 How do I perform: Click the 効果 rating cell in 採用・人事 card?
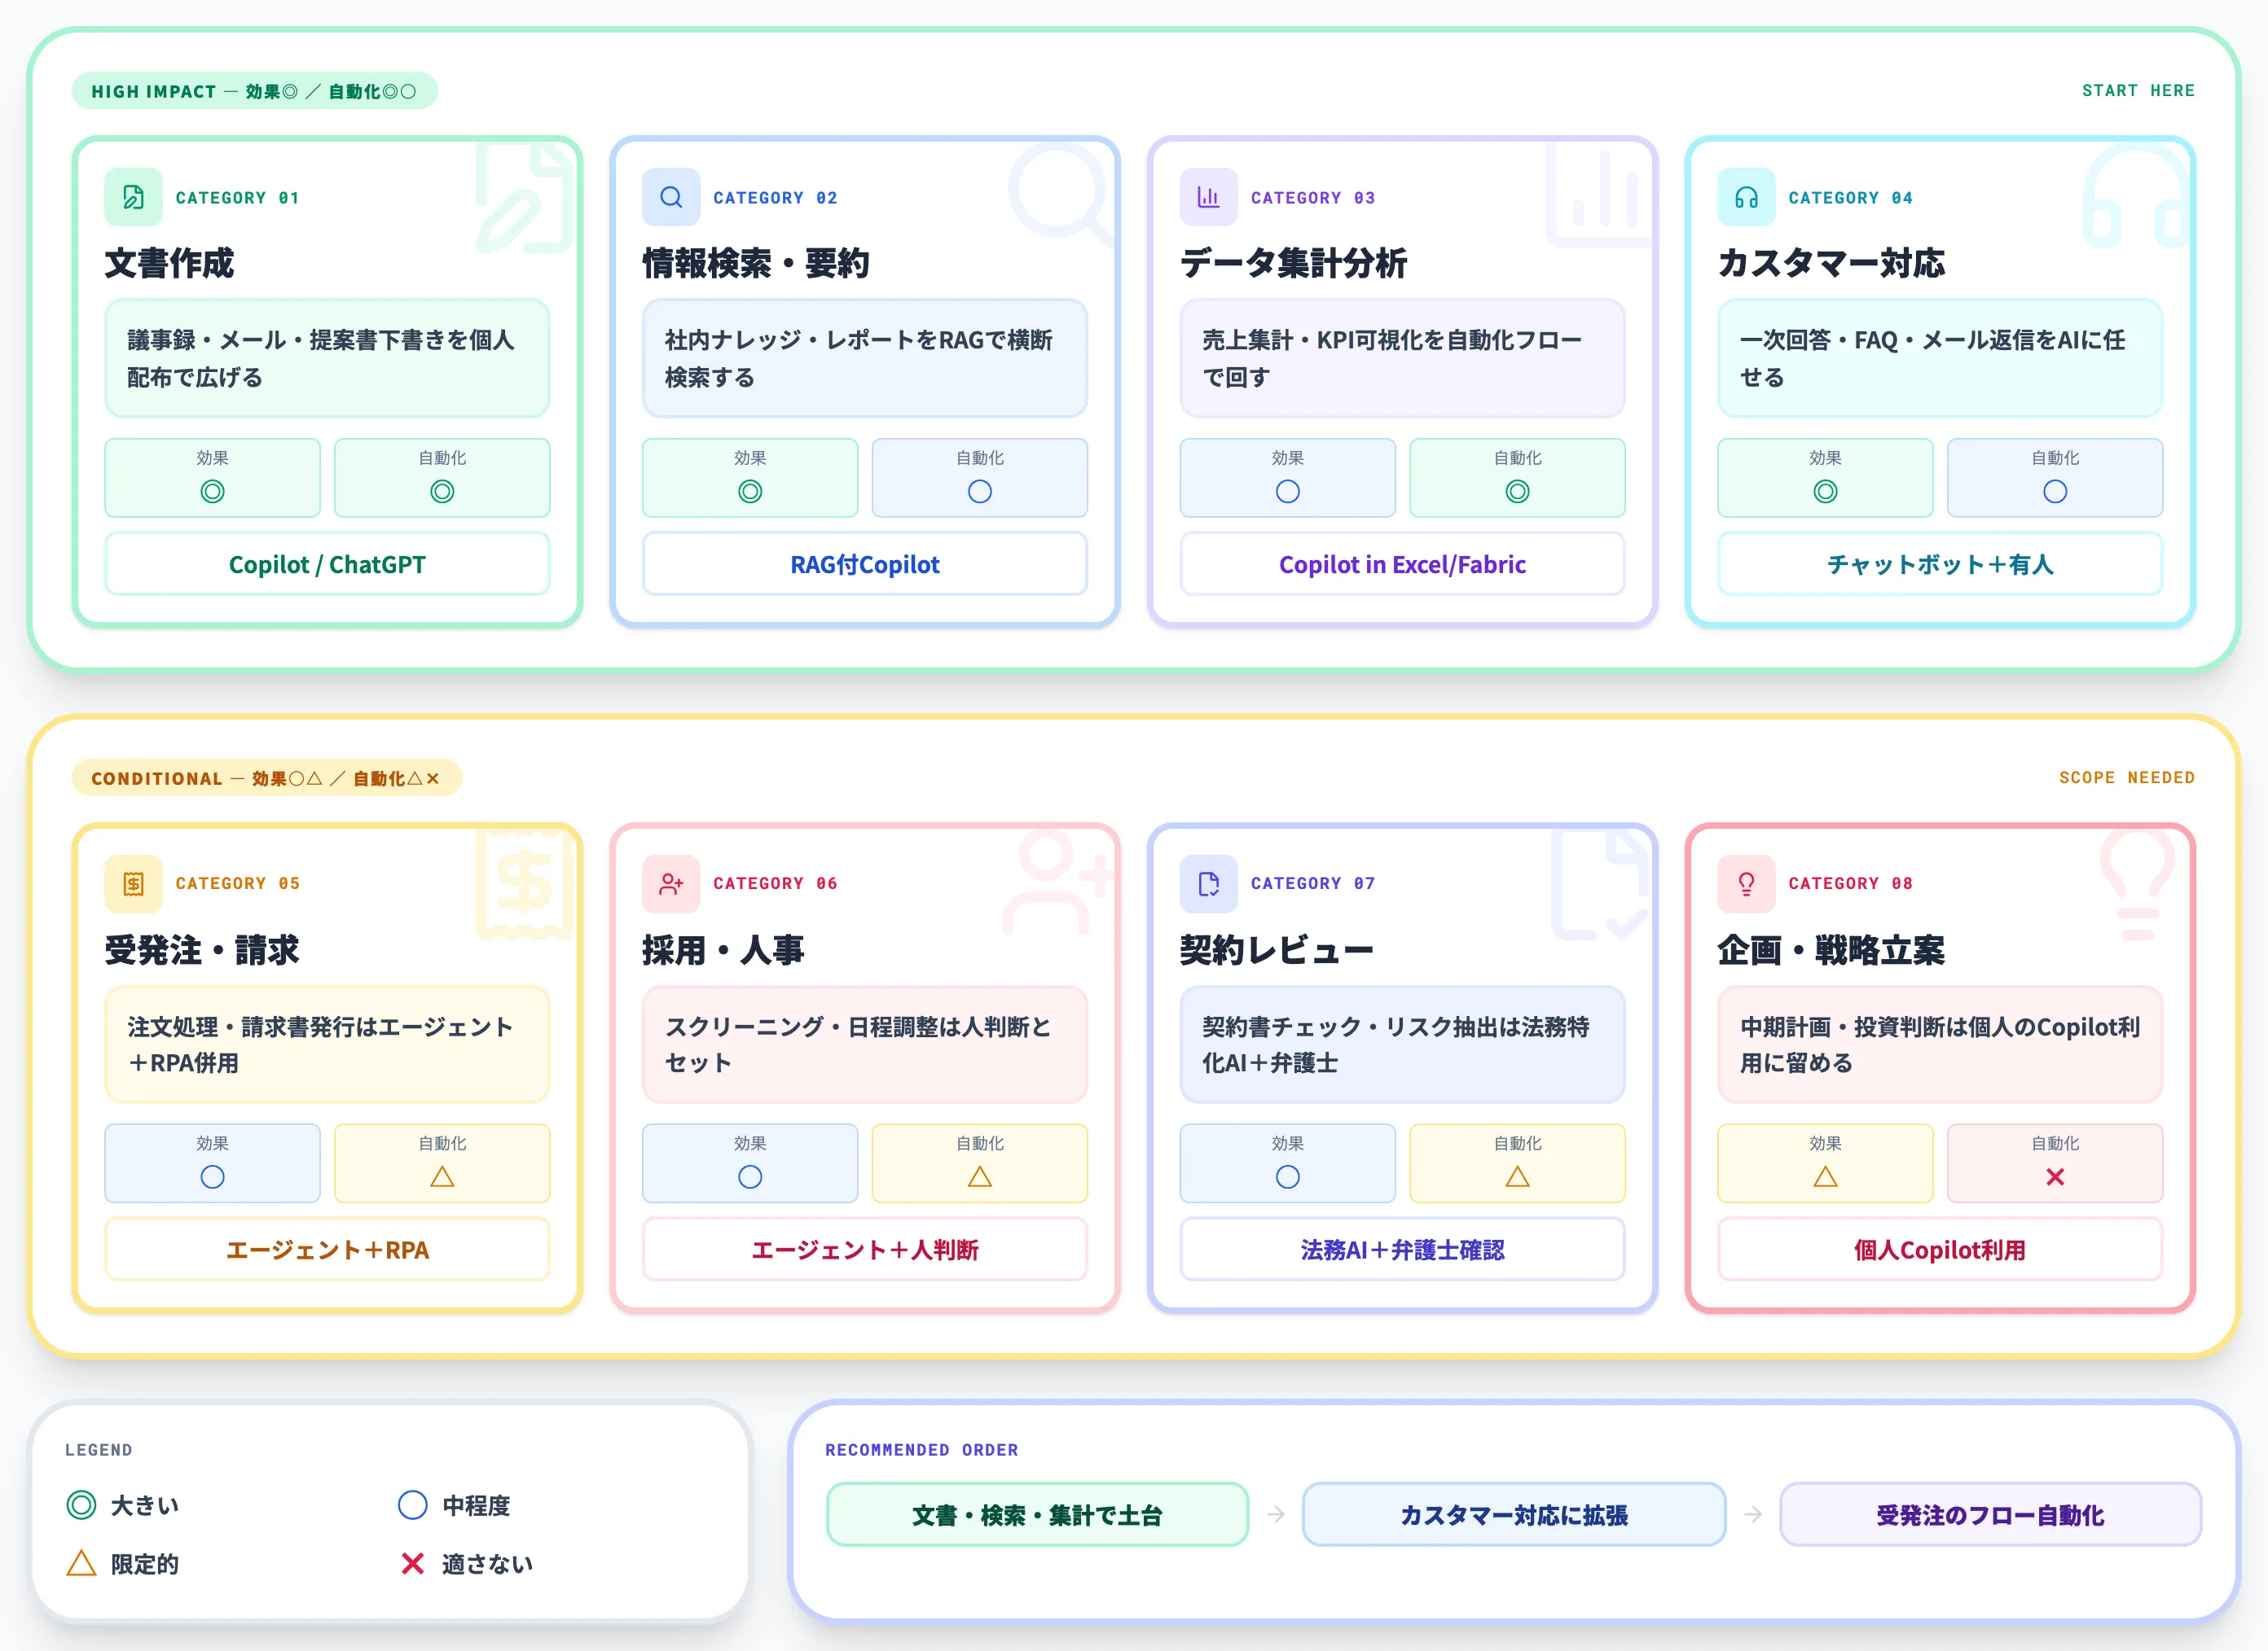(x=750, y=1163)
